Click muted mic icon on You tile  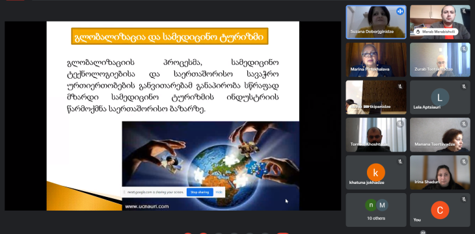pos(463,199)
